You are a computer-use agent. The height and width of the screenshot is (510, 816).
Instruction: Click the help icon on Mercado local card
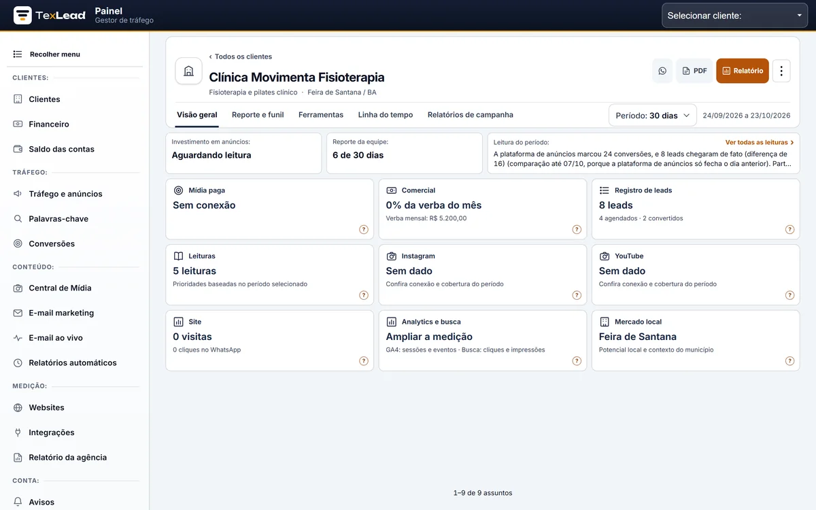[789, 361]
